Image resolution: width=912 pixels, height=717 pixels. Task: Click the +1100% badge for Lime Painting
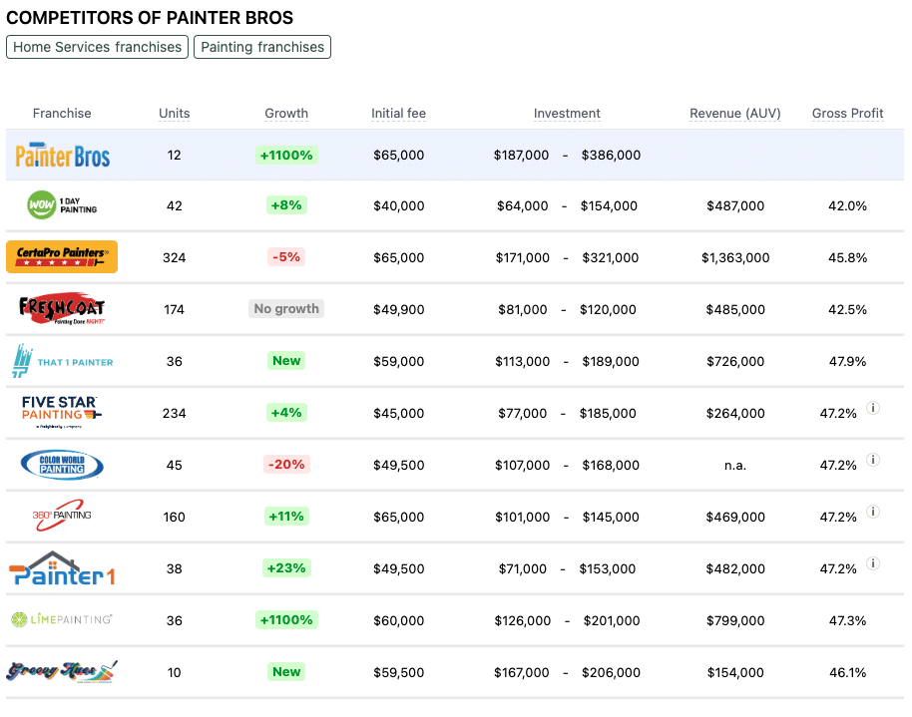pyautogui.click(x=286, y=620)
